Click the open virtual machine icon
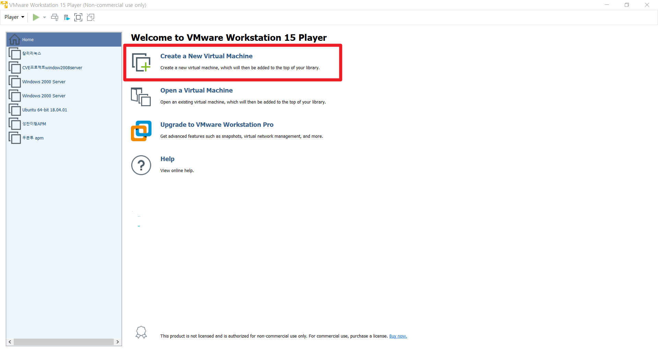Viewport: 658px width, 353px height. (x=141, y=97)
